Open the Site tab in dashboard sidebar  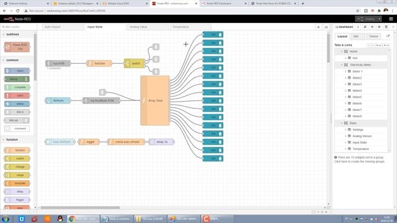[356, 37]
